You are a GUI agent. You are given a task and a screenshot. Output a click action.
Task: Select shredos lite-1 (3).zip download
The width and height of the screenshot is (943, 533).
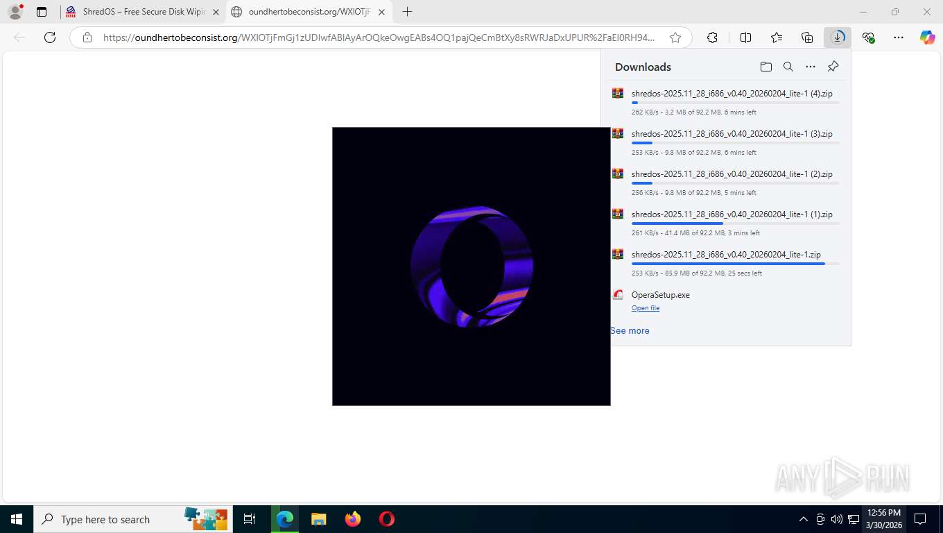coord(726,142)
